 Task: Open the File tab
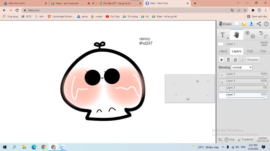click(x=263, y=51)
